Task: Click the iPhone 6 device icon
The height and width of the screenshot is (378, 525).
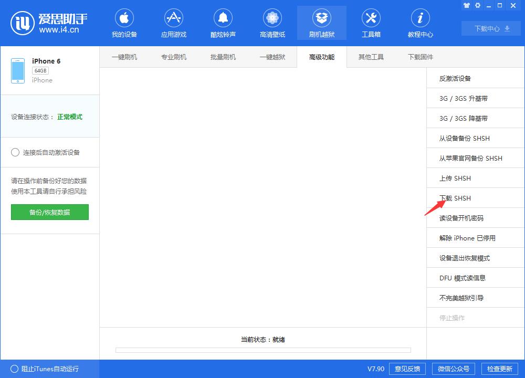Action: click(x=18, y=70)
